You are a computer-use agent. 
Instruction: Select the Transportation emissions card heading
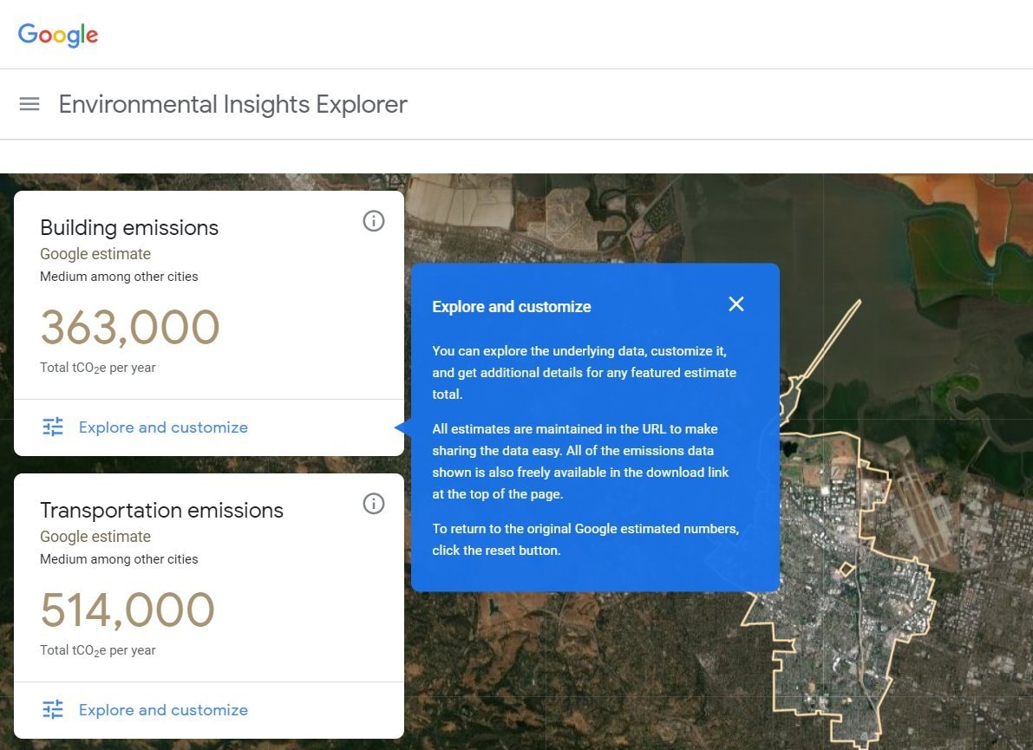[x=161, y=511]
